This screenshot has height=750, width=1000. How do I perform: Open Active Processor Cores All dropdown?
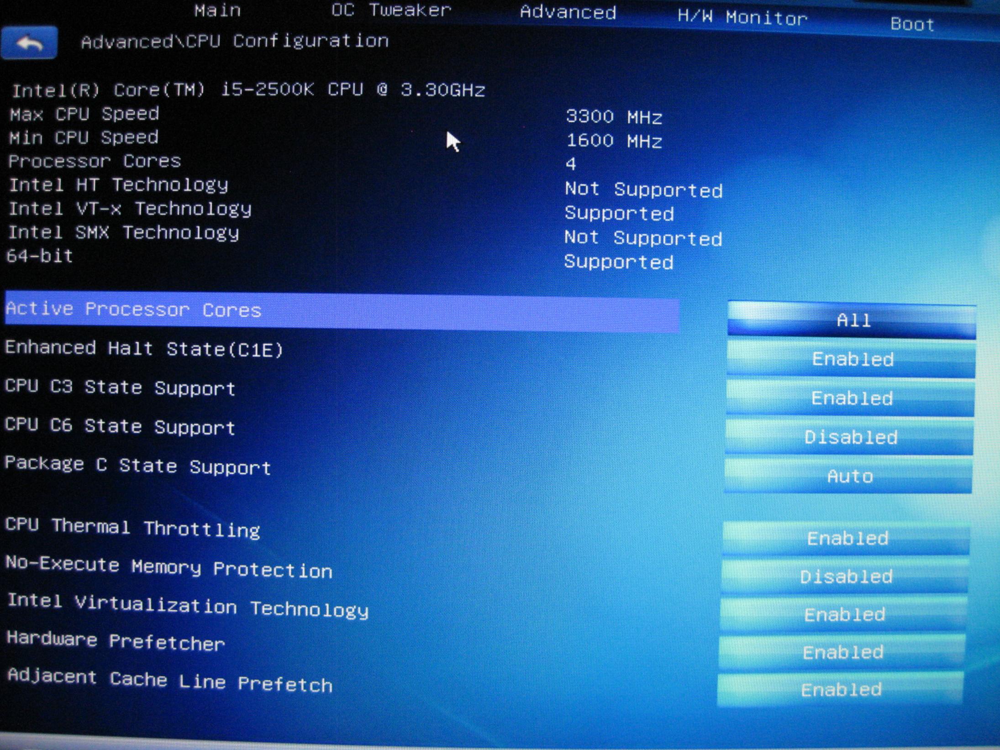852,320
